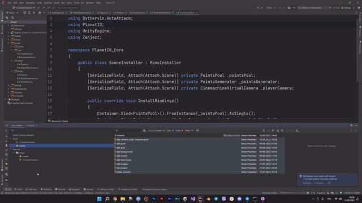Switch to Console tab in Git window
This screenshot has height=203, width=362.
pyautogui.click(x=31, y=125)
